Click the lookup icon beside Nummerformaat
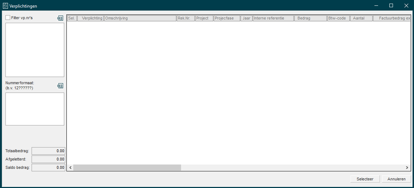Viewport: 414px width, 188px height. pyautogui.click(x=60, y=86)
